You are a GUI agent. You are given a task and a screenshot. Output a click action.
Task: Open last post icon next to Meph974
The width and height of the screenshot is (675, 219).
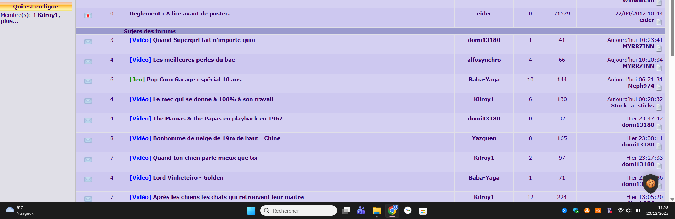(x=659, y=87)
